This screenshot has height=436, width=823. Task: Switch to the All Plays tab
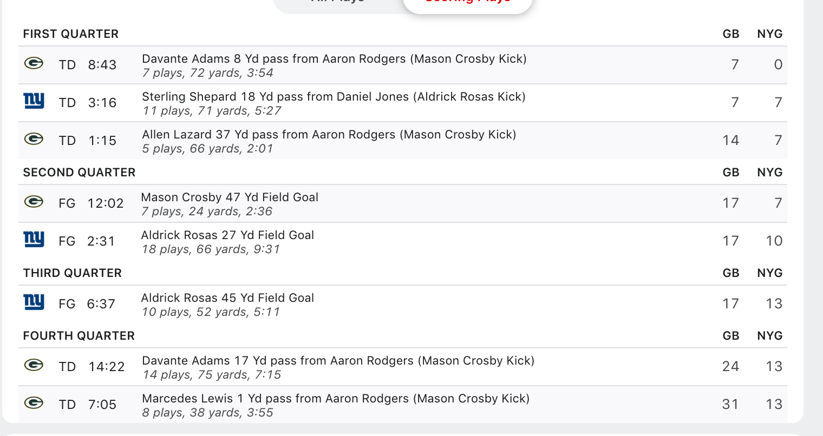[338, 2]
